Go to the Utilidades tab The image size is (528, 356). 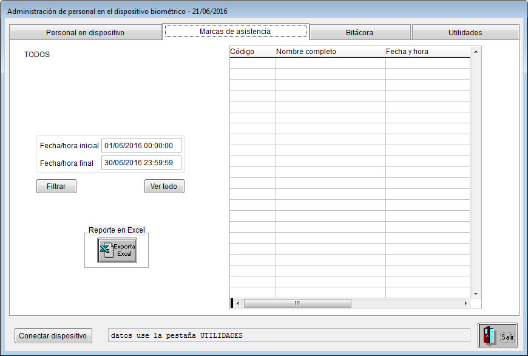click(x=465, y=33)
